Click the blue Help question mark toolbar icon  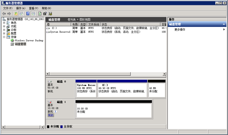pyautogui.click(x=28, y=14)
